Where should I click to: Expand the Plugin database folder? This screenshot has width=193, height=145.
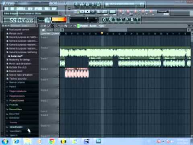click(18, 91)
